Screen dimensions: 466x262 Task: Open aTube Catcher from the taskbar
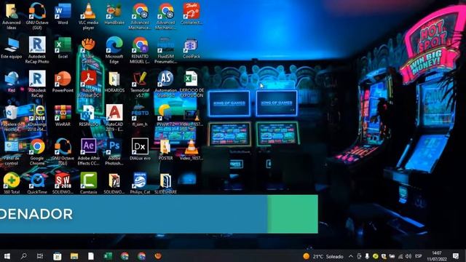[x=158, y=256]
